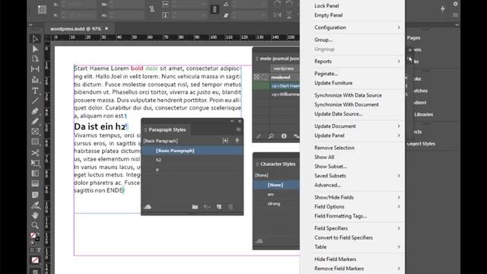Choose Update Furniture menu entry
Screen dimensions: 487x274
pyautogui.click(x=333, y=83)
